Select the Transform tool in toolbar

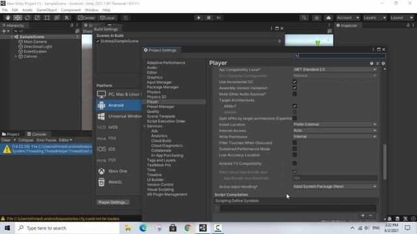[57, 18]
